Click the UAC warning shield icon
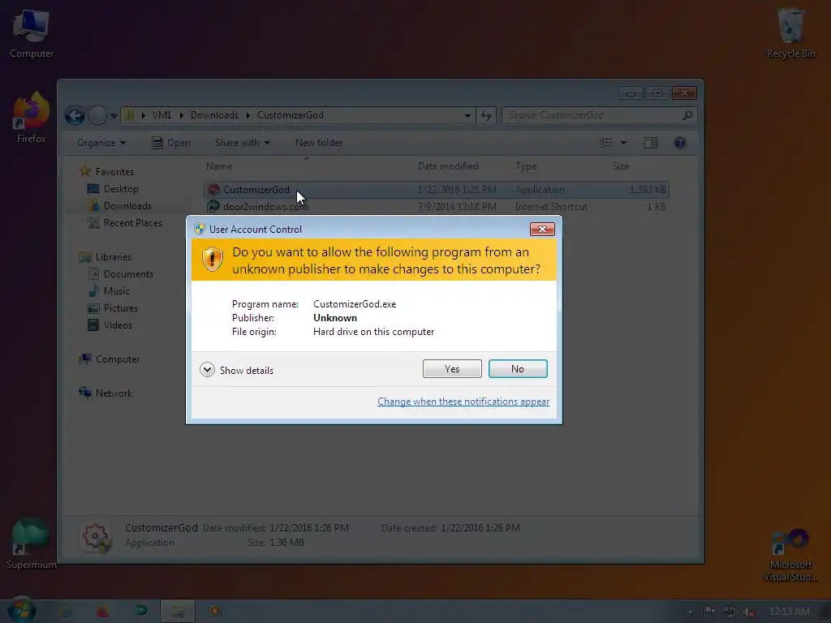Screen dimensions: 831x623 click(x=213, y=259)
